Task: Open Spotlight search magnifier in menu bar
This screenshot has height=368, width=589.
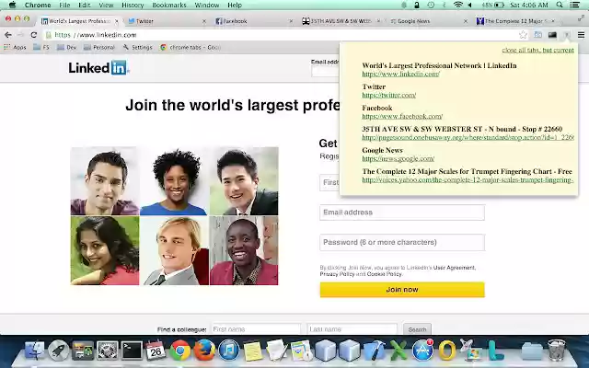Action: tap(560, 5)
